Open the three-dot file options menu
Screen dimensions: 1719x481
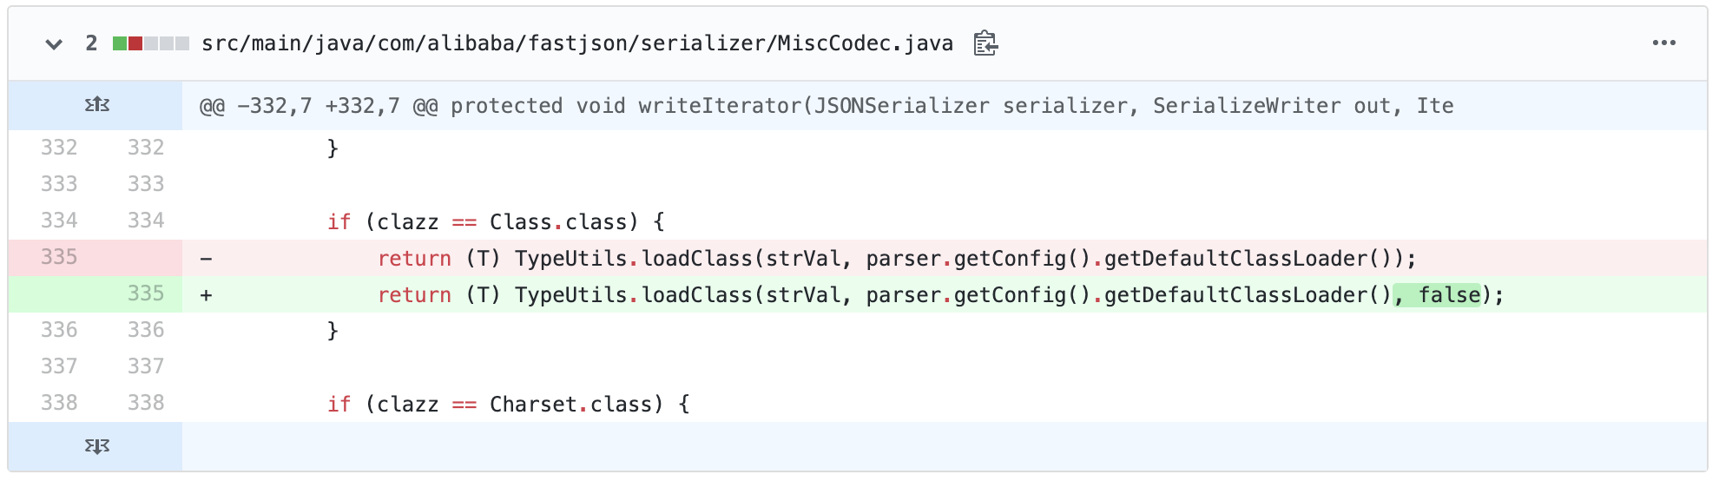pyautogui.click(x=1663, y=43)
